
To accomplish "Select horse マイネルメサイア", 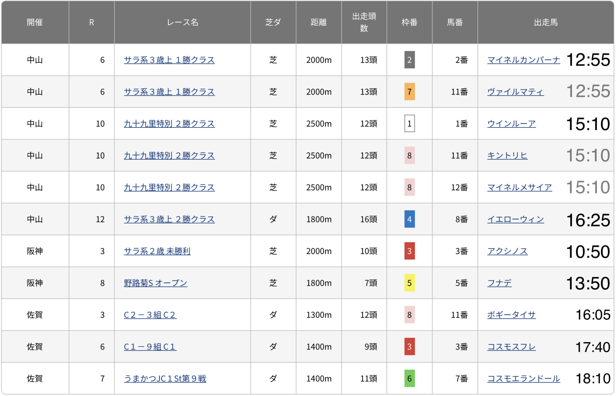I will coord(519,187).
